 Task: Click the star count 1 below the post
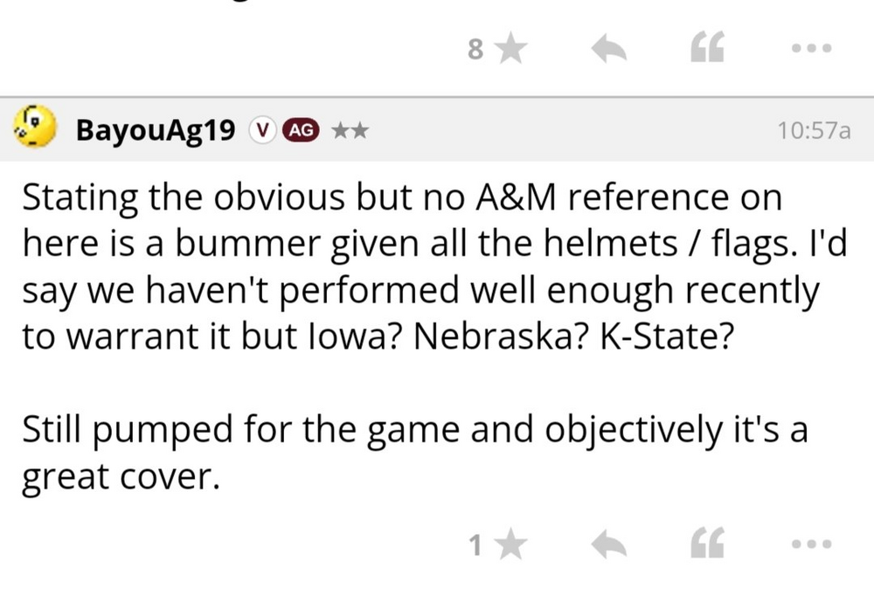475,546
